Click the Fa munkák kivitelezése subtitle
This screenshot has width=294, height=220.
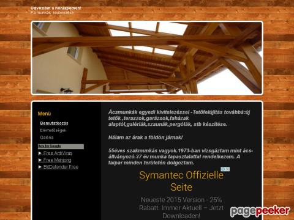52,13
